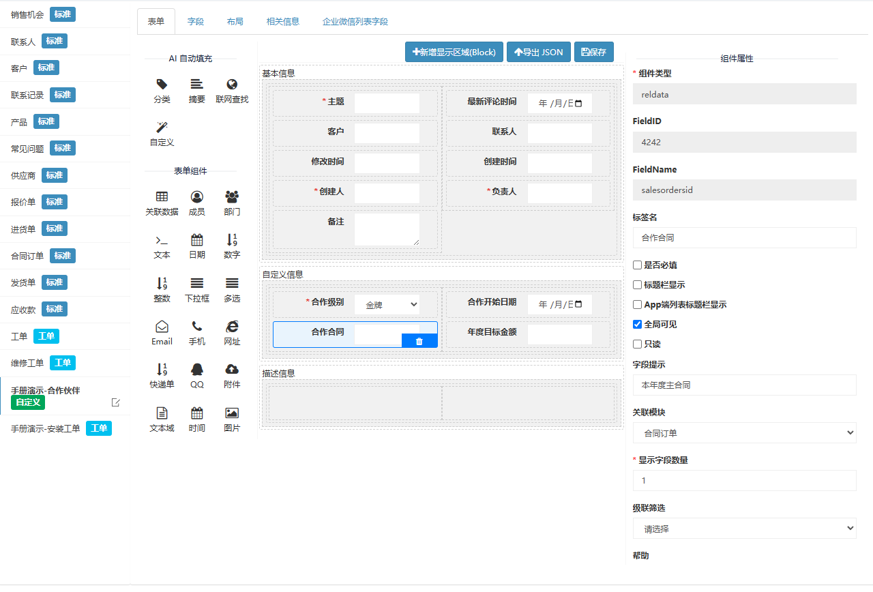Check App端列表标题栏显示 option
Screen dimensions: 873x592
(x=637, y=304)
